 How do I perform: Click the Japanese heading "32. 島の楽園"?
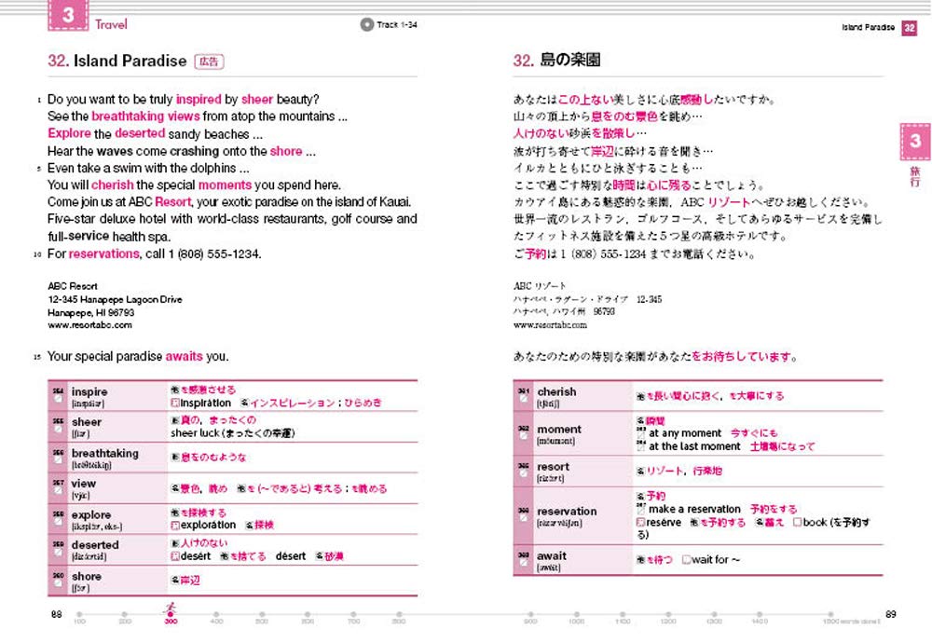556,60
